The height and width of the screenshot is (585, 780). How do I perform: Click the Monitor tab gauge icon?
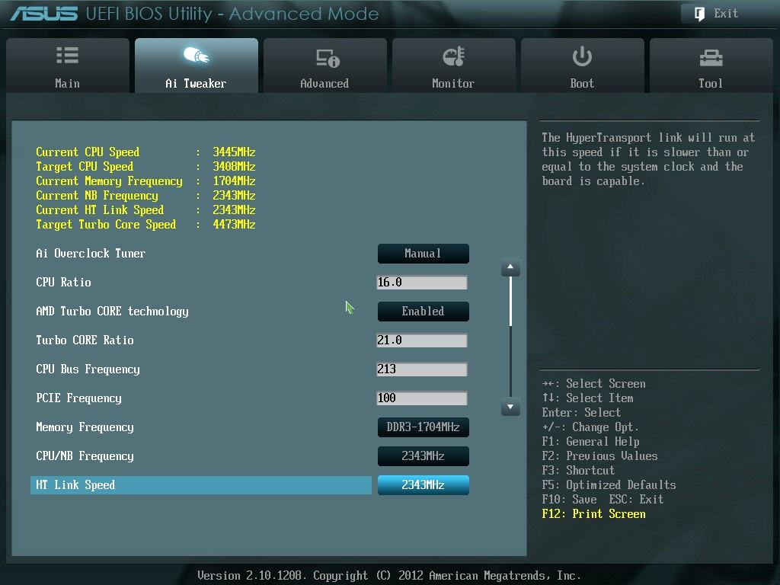454,56
